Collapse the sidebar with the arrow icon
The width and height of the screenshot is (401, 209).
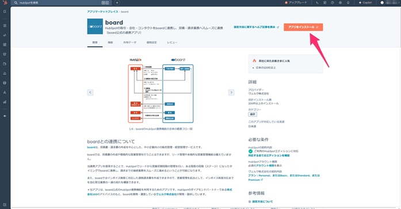pyautogui.click(x=5, y=116)
